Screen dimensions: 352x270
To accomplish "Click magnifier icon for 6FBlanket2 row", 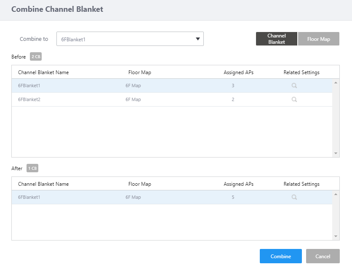I will click(x=294, y=99).
